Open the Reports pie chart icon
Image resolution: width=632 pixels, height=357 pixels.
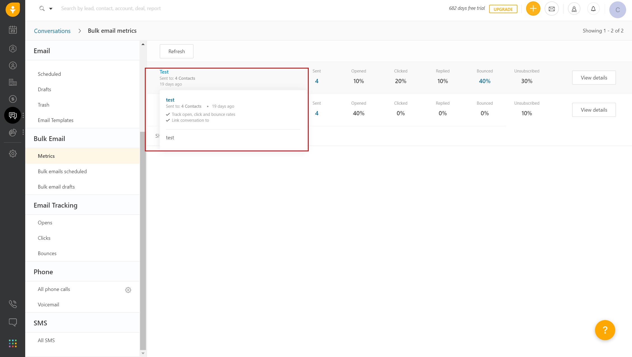click(x=13, y=132)
